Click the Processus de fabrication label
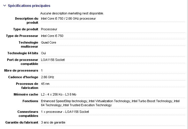Viewport: 188px width, 129px height. click(x=27, y=86)
